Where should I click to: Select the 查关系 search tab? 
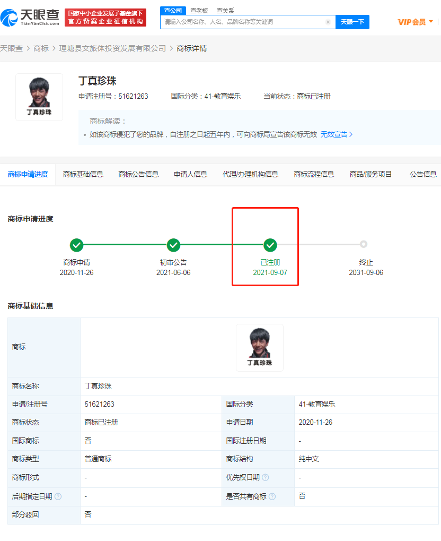(x=225, y=11)
